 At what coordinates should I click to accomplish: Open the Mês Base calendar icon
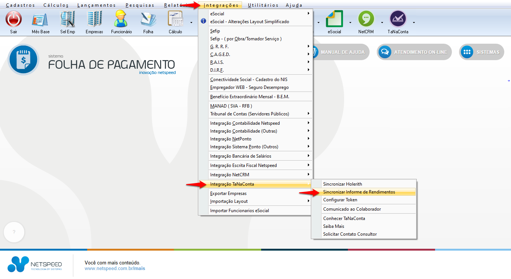click(40, 19)
